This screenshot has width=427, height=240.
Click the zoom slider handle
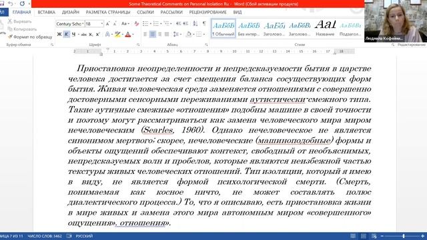tap(404, 236)
